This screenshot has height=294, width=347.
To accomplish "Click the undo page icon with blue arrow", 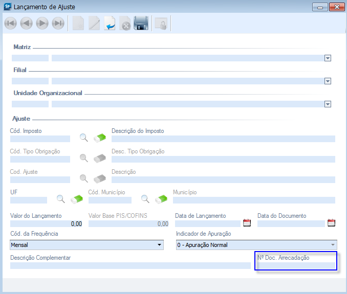I will [110, 23].
